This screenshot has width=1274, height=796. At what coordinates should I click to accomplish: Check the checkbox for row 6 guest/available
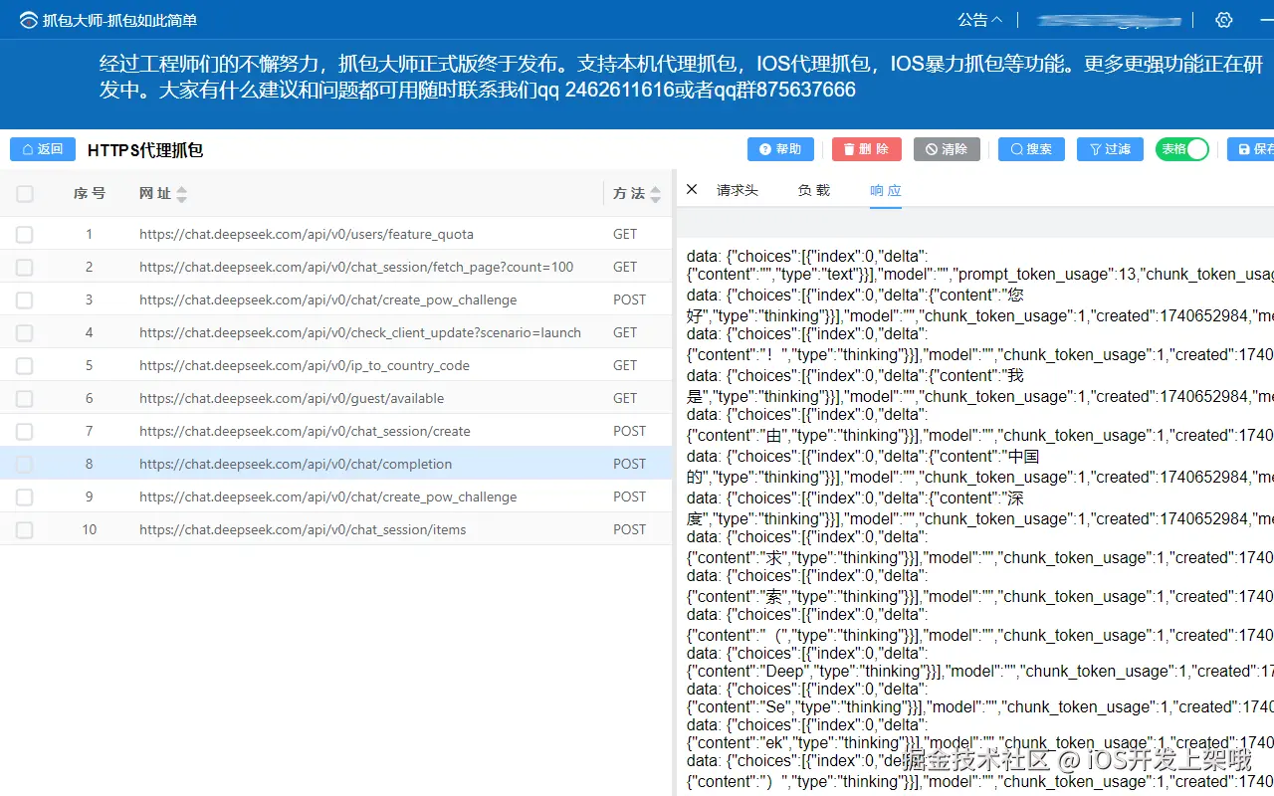[25, 399]
